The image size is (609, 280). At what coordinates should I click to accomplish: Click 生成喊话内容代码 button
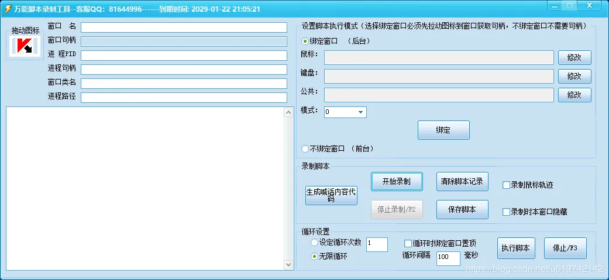tap(331, 195)
